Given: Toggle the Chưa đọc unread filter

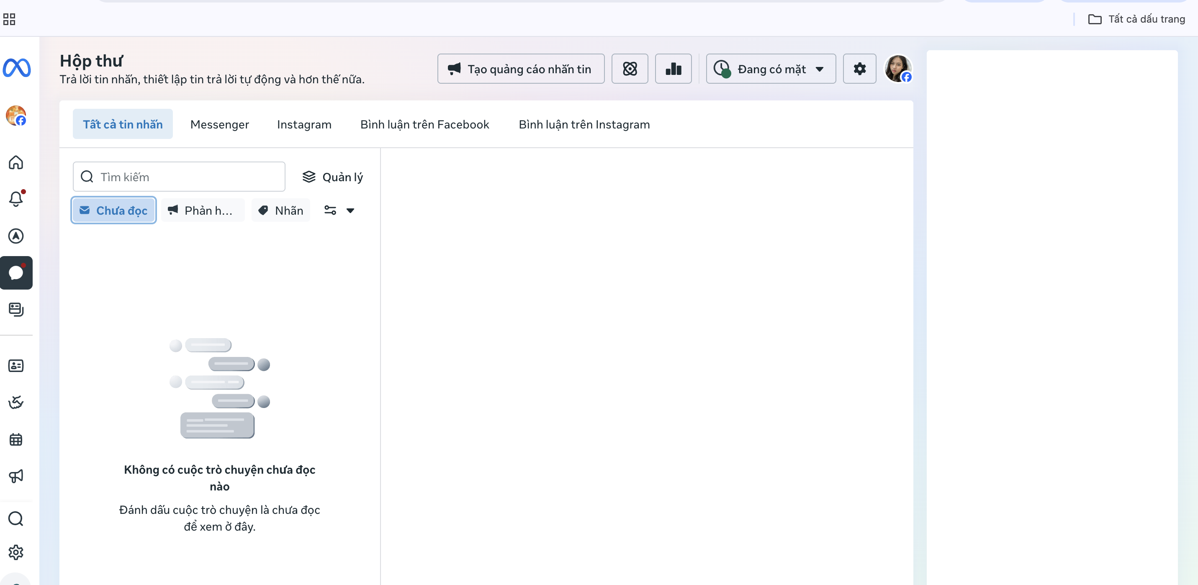Looking at the screenshot, I should pos(113,210).
